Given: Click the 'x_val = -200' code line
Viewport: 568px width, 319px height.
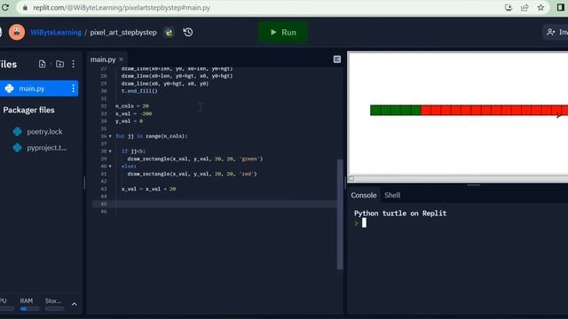Looking at the screenshot, I should [134, 113].
